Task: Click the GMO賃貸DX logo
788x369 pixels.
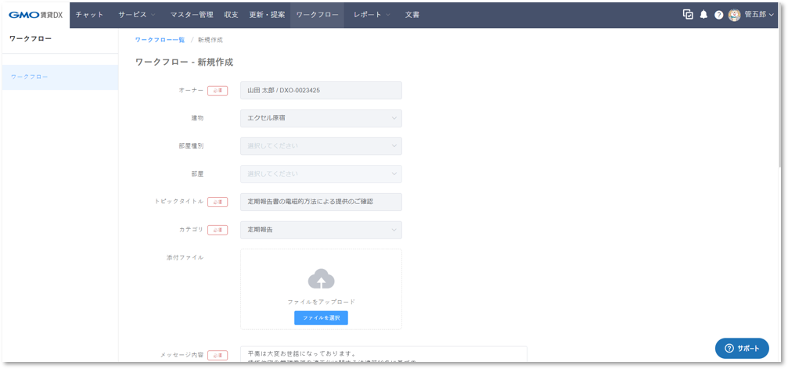Action: click(x=36, y=15)
